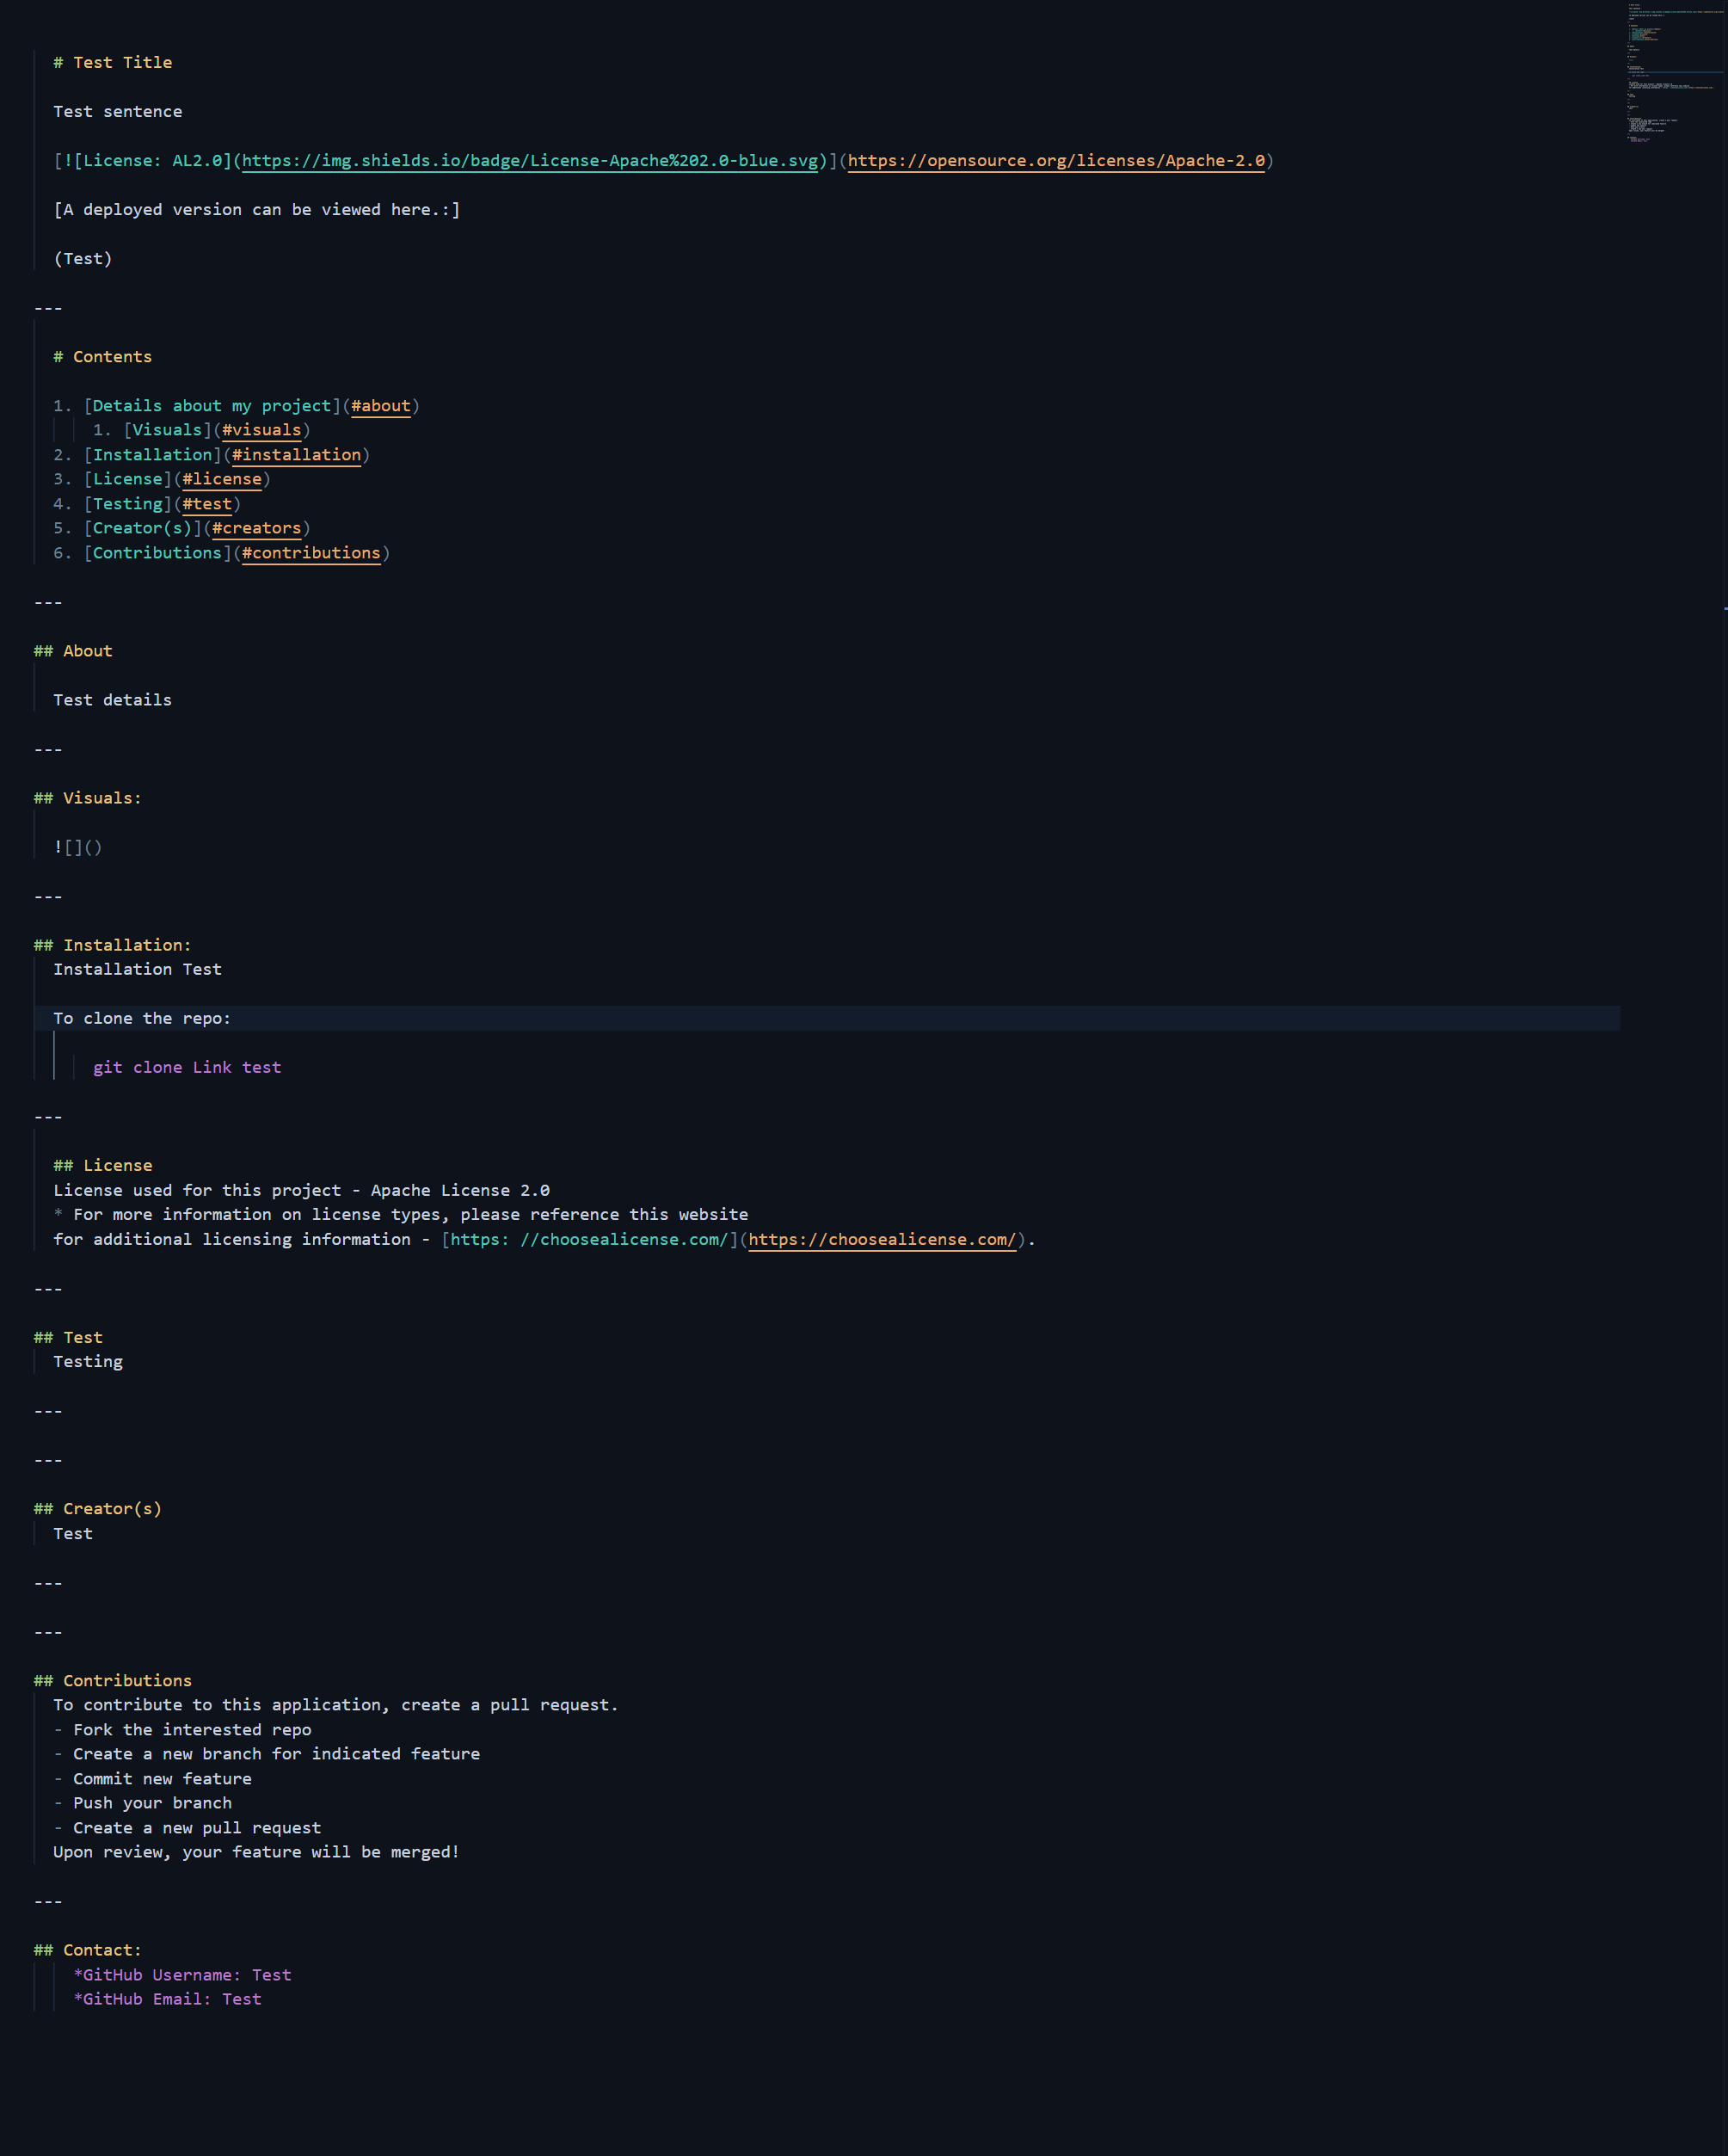Follow the #about anchor link in Contents
Screen dimensions: 1728x2156
click(x=380, y=406)
